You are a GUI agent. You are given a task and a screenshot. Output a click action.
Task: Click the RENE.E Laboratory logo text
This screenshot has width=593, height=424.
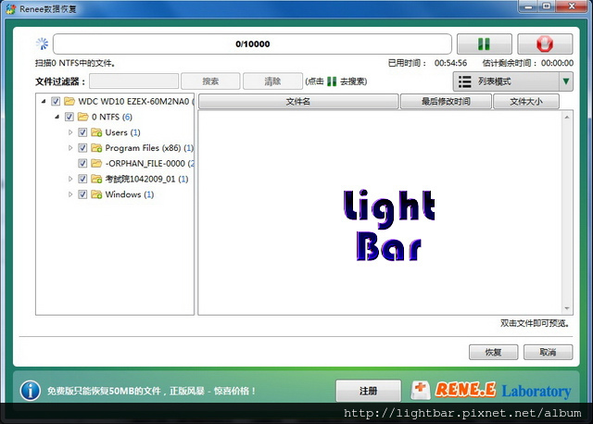pos(503,390)
